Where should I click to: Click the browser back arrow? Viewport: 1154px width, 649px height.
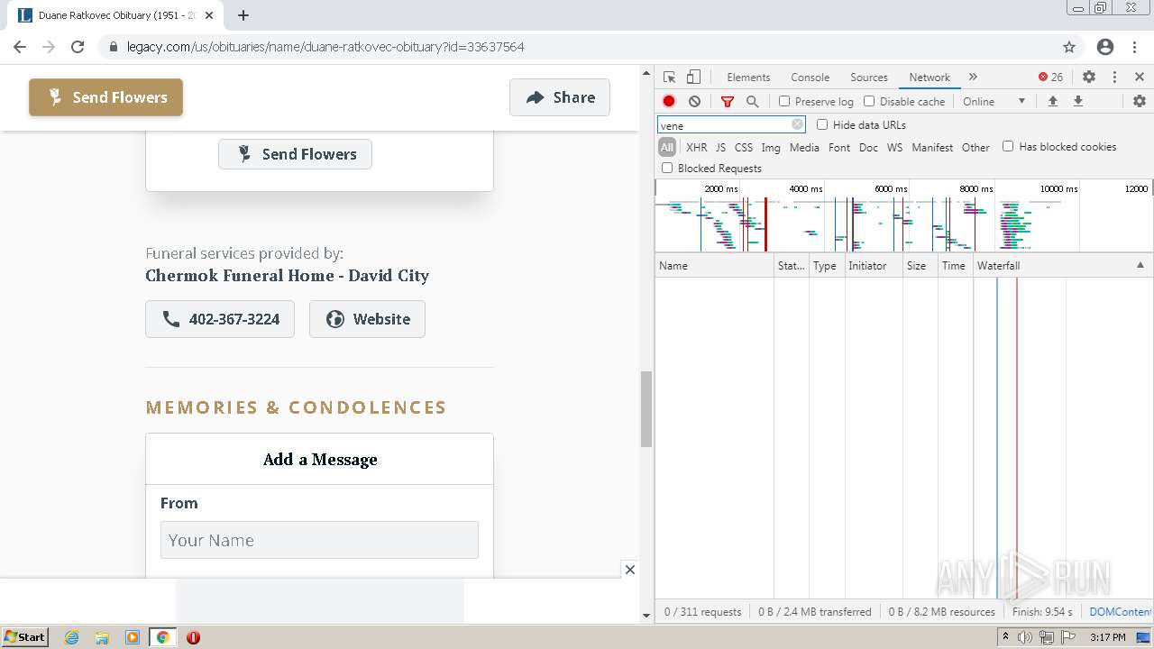20,47
